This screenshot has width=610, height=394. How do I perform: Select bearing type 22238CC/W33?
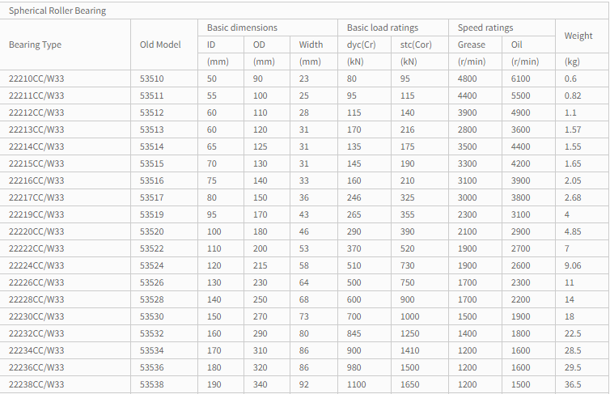point(36,384)
